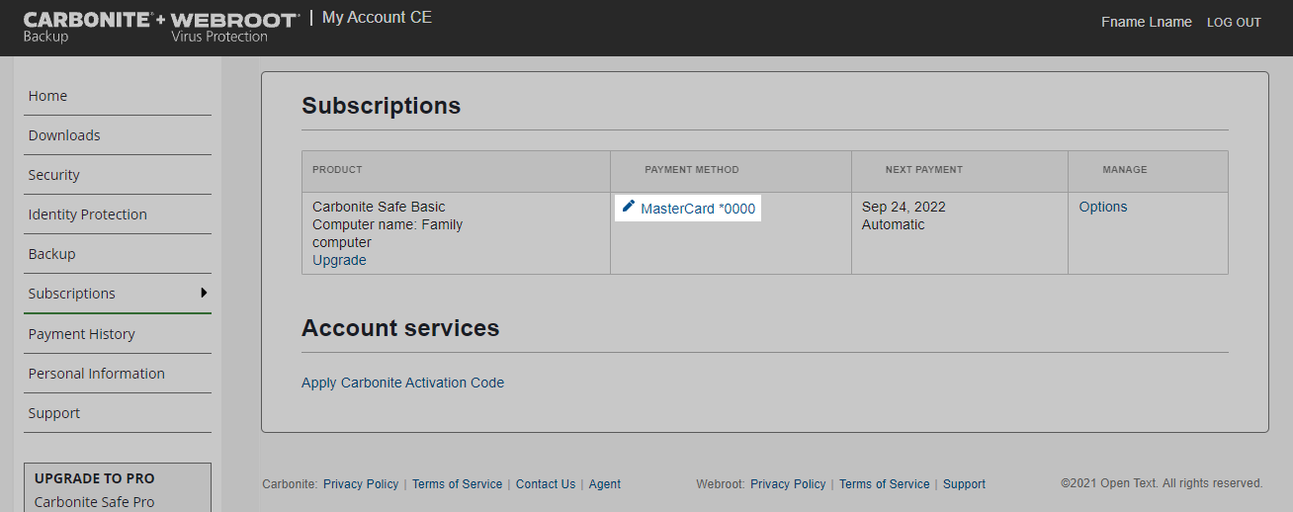Click the Sep 24, 2022 payment date

[904, 207]
